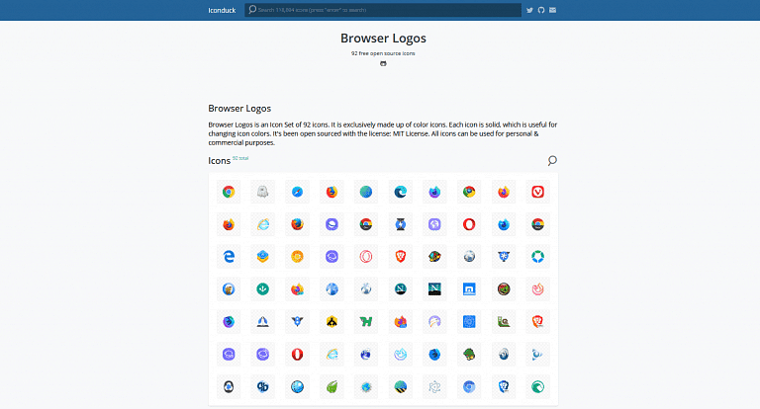Viewport: 760px width, 409px height.
Task: Focus the icon search field in header
Action: tap(383, 10)
